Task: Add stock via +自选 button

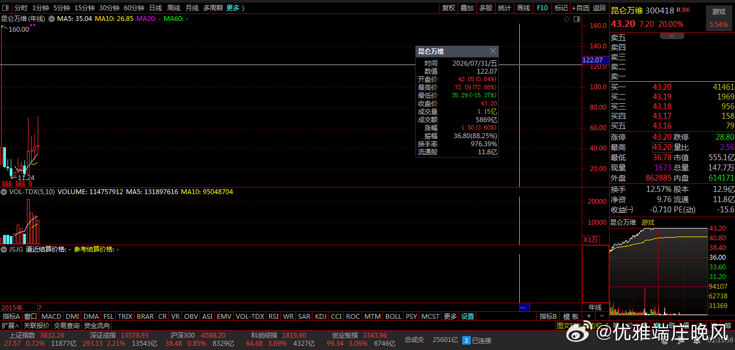Action: [x=581, y=8]
